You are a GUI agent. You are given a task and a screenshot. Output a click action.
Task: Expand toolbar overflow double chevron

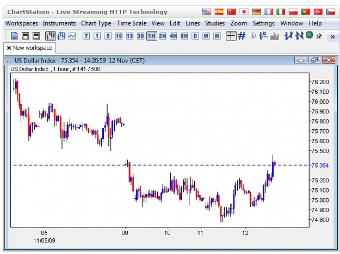click(x=332, y=37)
